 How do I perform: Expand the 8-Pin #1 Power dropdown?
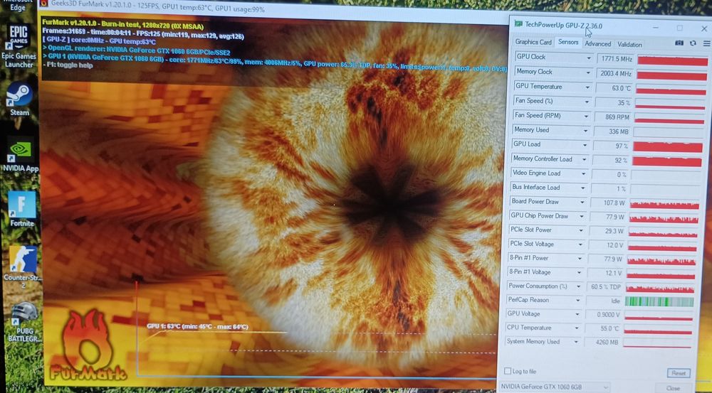pyautogui.click(x=580, y=259)
